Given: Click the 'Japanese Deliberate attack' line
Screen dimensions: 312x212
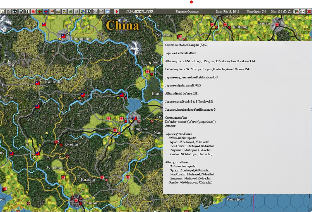Looking at the screenshot, I should (x=181, y=53).
